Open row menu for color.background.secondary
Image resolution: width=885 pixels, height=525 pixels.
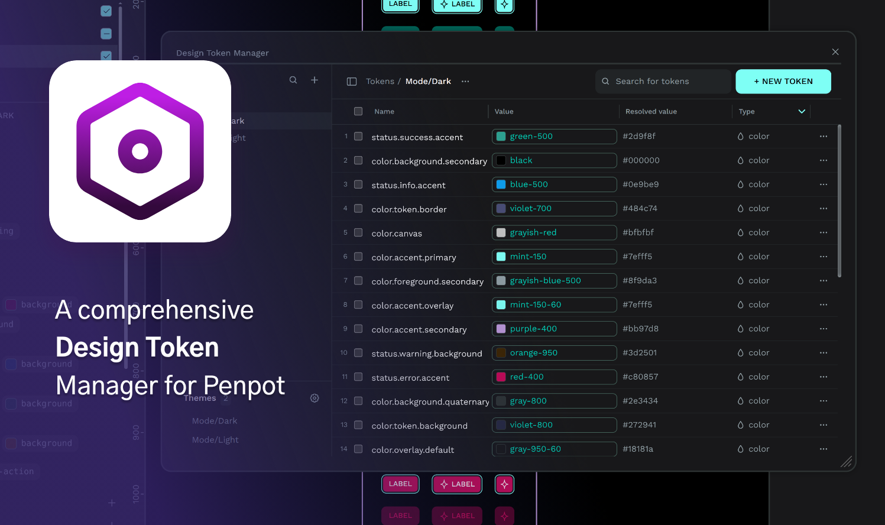click(x=824, y=160)
